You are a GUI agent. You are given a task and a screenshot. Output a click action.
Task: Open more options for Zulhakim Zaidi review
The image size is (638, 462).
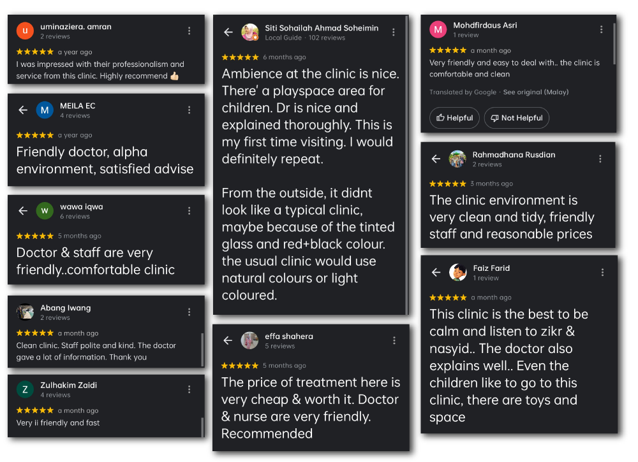coord(189,389)
